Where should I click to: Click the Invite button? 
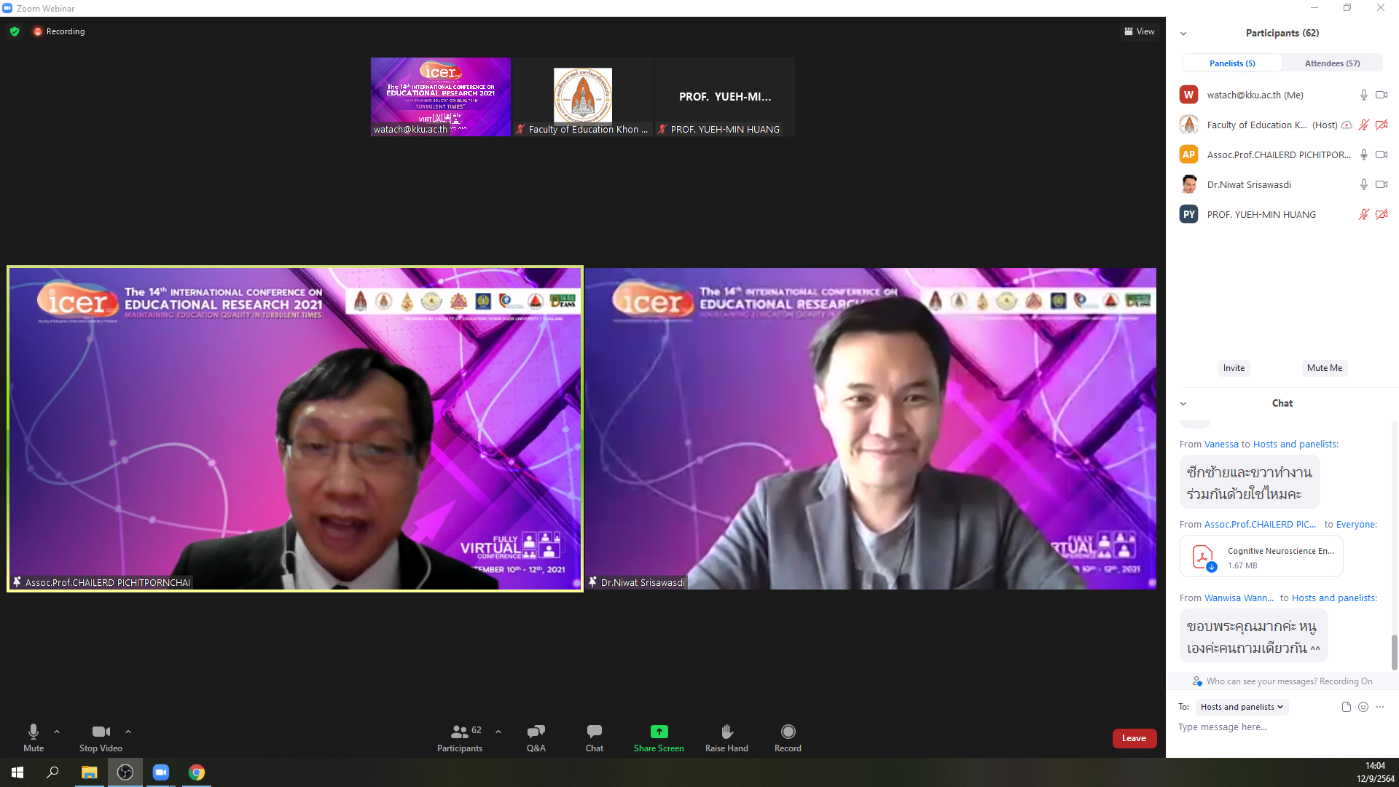[1234, 368]
